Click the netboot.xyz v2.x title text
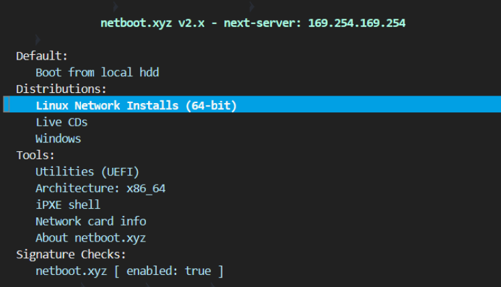Viewport: 501px width, 287px height. (x=143, y=23)
